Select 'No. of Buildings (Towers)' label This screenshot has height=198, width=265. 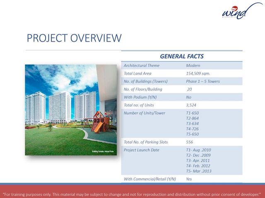click(145, 81)
